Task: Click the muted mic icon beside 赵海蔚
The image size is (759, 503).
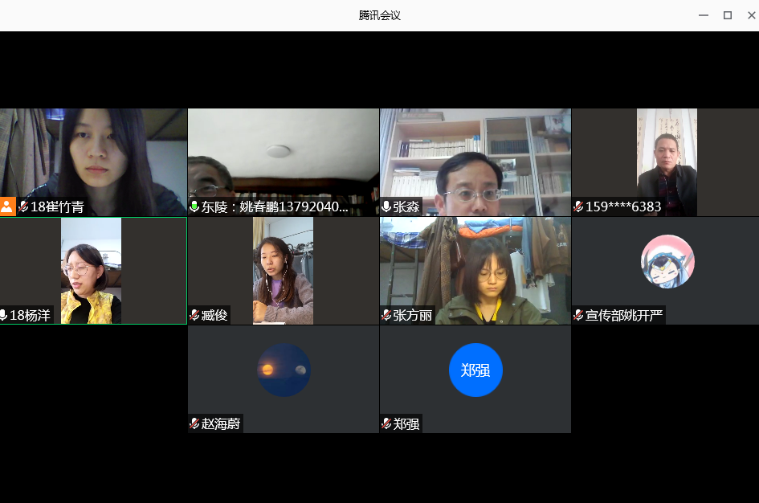Action: point(194,423)
